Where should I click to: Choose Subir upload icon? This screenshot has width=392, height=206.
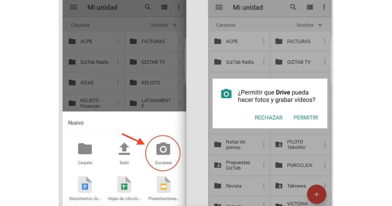[124, 149]
